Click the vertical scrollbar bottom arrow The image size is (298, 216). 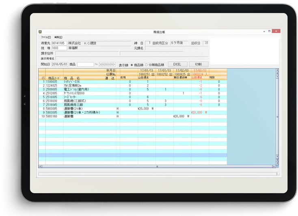(x=277, y=163)
